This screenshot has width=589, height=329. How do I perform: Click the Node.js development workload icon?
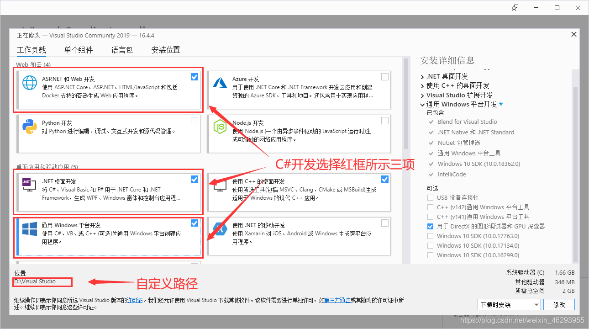[220, 127]
